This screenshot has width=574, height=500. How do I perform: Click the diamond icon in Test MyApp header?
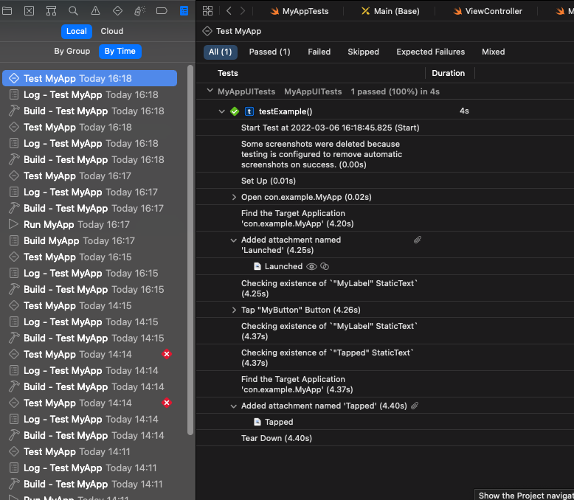[x=207, y=31]
